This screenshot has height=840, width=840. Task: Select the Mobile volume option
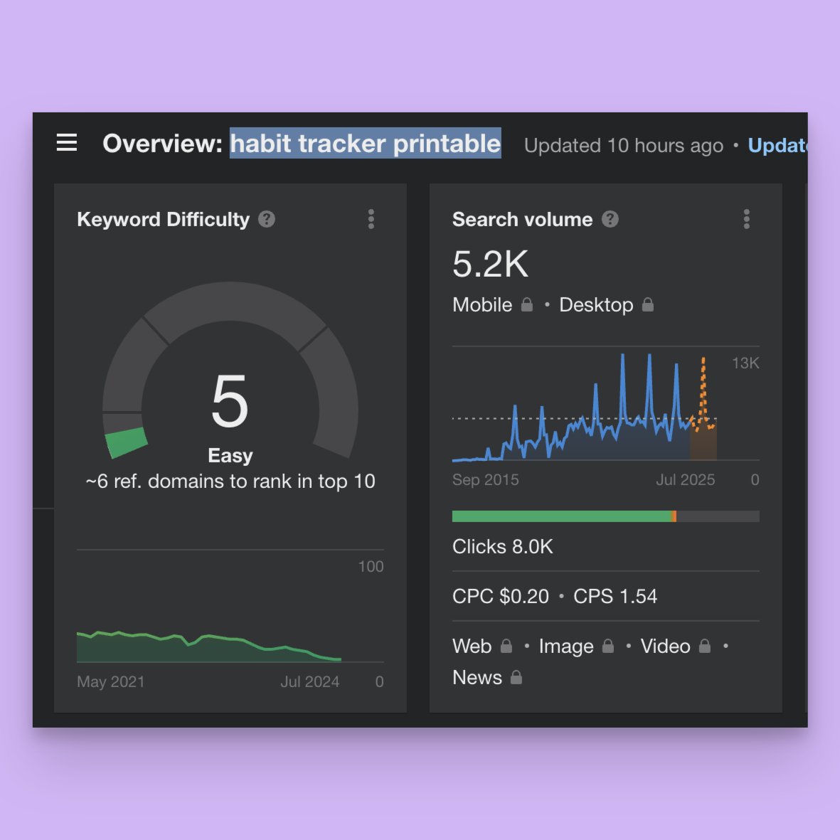pyautogui.click(x=482, y=305)
